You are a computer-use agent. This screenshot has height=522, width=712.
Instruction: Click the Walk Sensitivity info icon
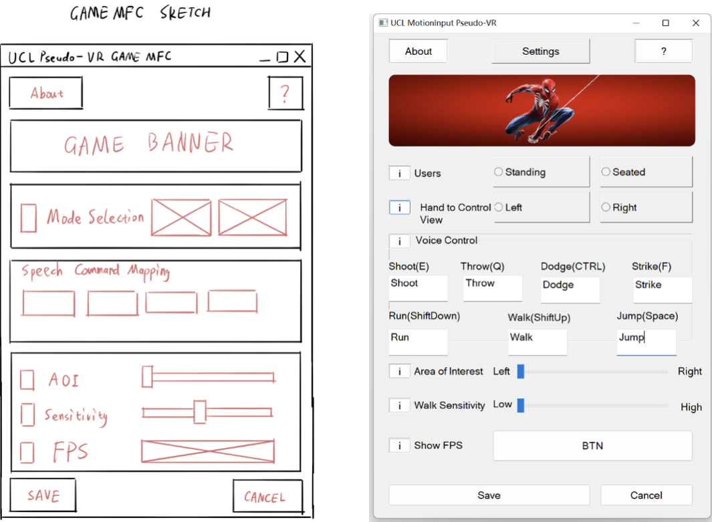tap(400, 406)
